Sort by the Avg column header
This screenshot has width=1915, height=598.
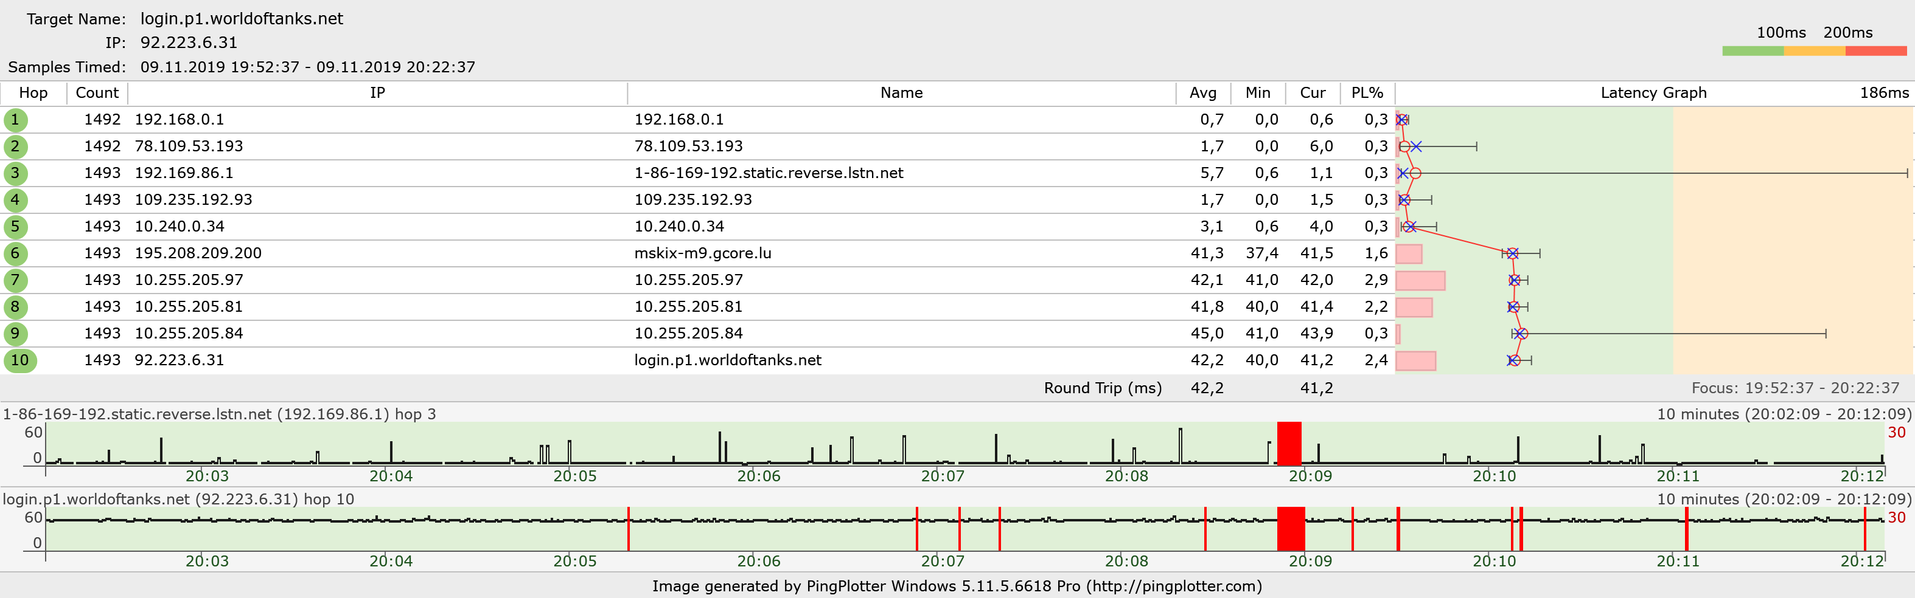click(1202, 93)
